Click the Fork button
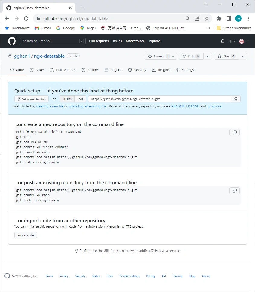This screenshot has width=255, height=292. point(191,56)
